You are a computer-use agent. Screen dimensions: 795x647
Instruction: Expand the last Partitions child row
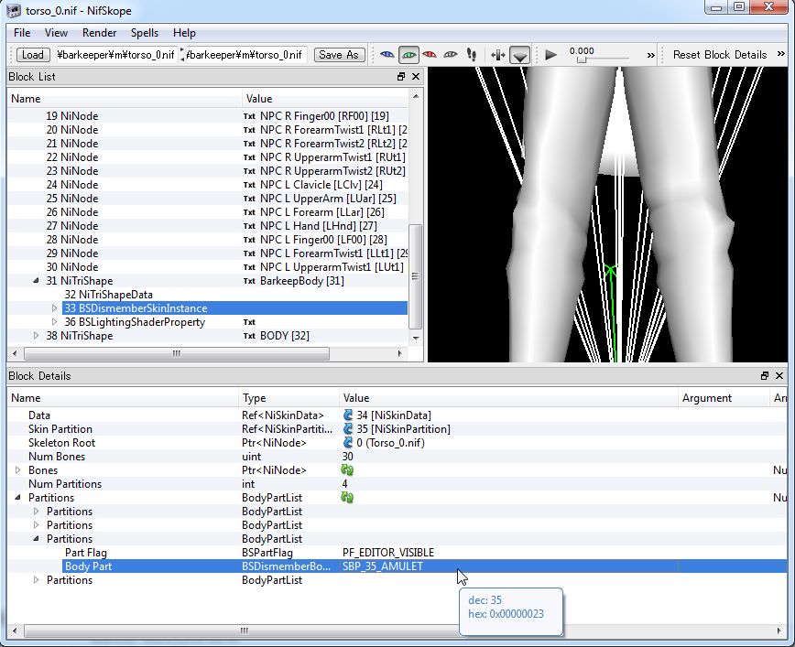[36, 580]
